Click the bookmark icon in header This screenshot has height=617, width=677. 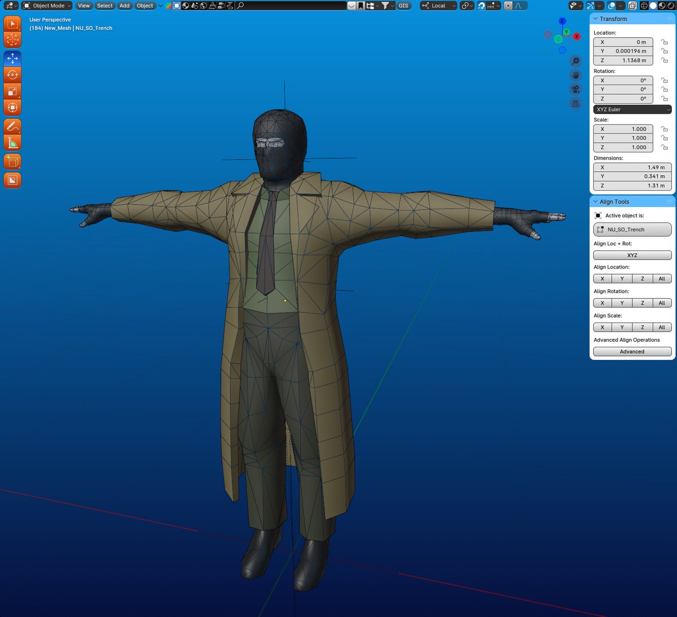(361, 6)
